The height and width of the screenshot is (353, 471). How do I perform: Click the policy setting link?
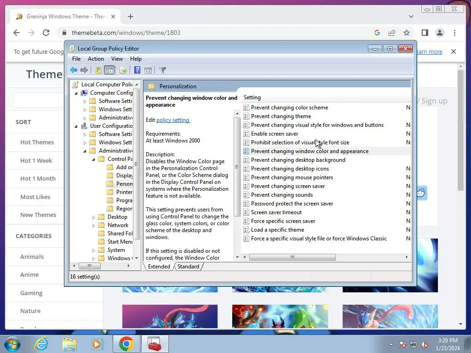(173, 120)
